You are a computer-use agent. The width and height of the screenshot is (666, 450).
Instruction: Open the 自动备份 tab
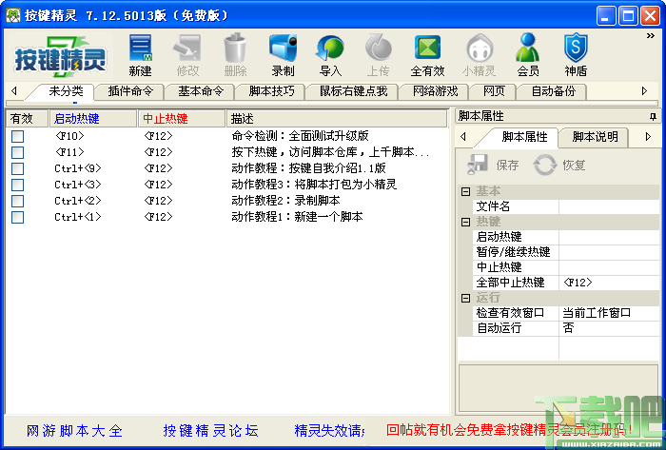click(554, 91)
